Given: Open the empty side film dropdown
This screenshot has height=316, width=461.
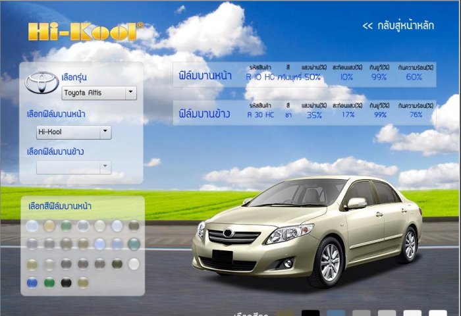Looking at the screenshot, I should (x=74, y=167).
